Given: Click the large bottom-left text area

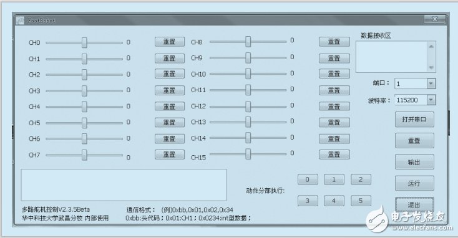Looking at the screenshot, I should click(124, 185).
